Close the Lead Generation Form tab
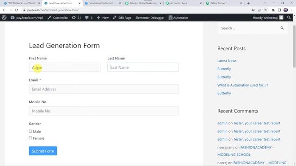Image resolution: width=296 pixels, height=166 pixels. pyautogui.click(x=80, y=3)
